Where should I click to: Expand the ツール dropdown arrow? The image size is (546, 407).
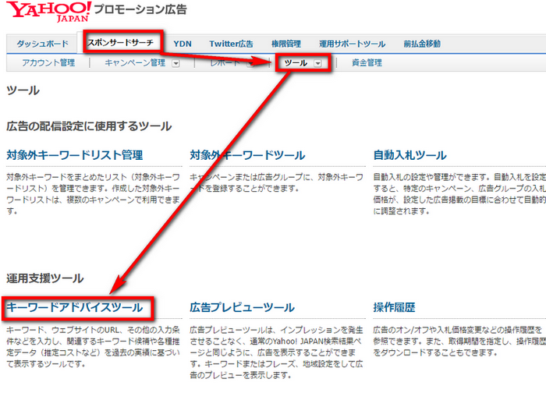point(318,64)
